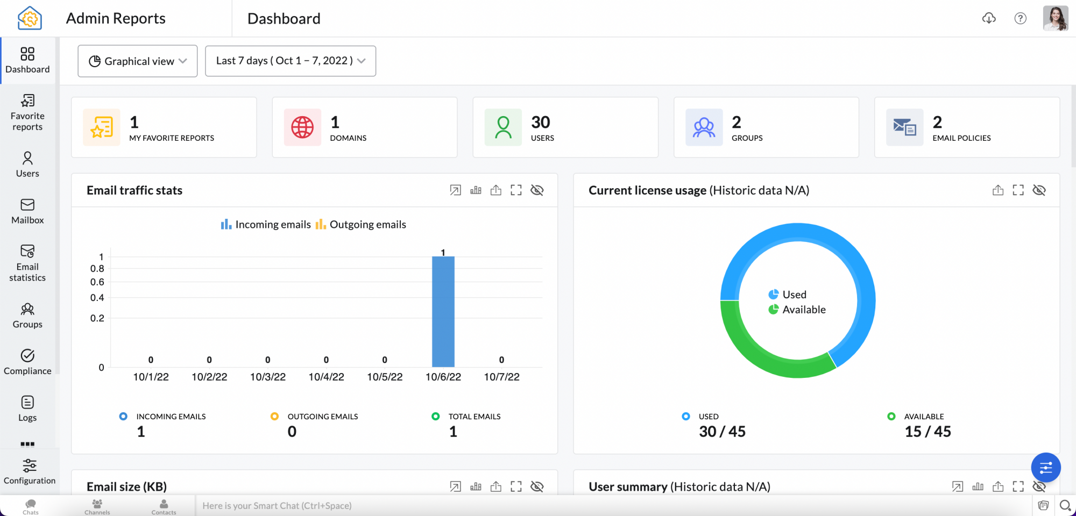Expand Email traffic stats to fullscreen
The image size is (1076, 516).
click(x=516, y=190)
